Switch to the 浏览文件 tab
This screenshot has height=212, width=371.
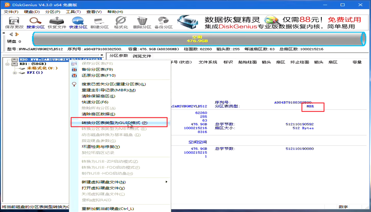coord(142,56)
